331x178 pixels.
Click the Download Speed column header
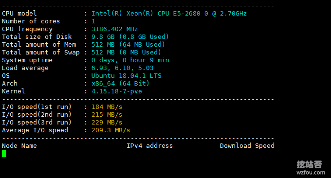[x=247, y=146]
